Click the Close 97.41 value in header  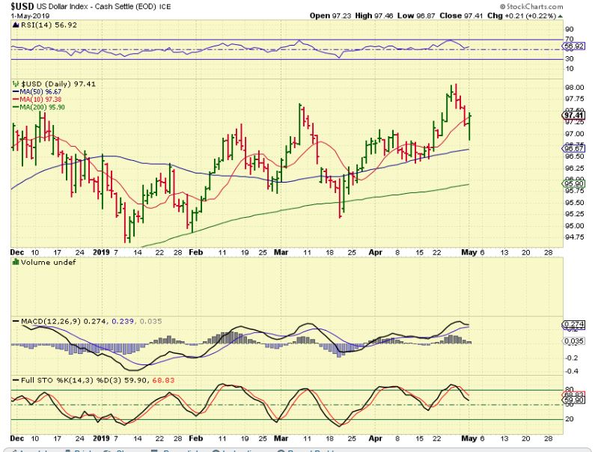click(461, 16)
